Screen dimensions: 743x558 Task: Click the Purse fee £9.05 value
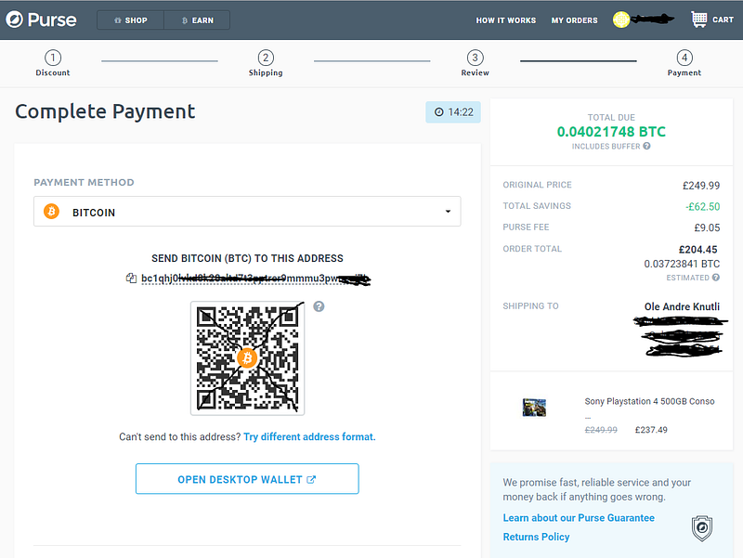(x=707, y=227)
